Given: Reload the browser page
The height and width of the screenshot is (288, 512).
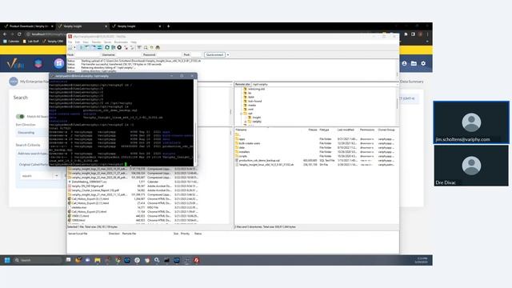Looking at the screenshot, I should pos(19,34).
